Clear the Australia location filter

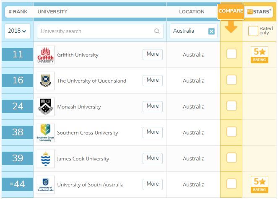(211, 31)
